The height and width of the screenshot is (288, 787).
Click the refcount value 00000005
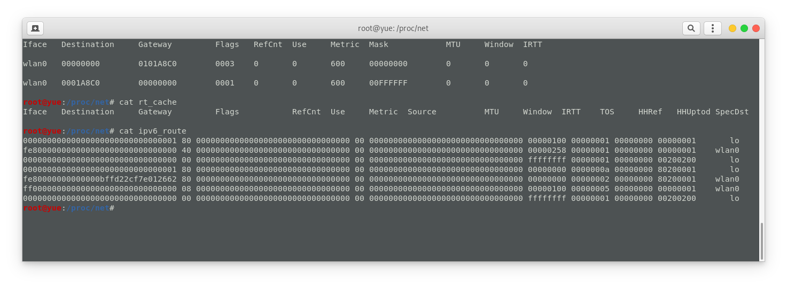590,189
